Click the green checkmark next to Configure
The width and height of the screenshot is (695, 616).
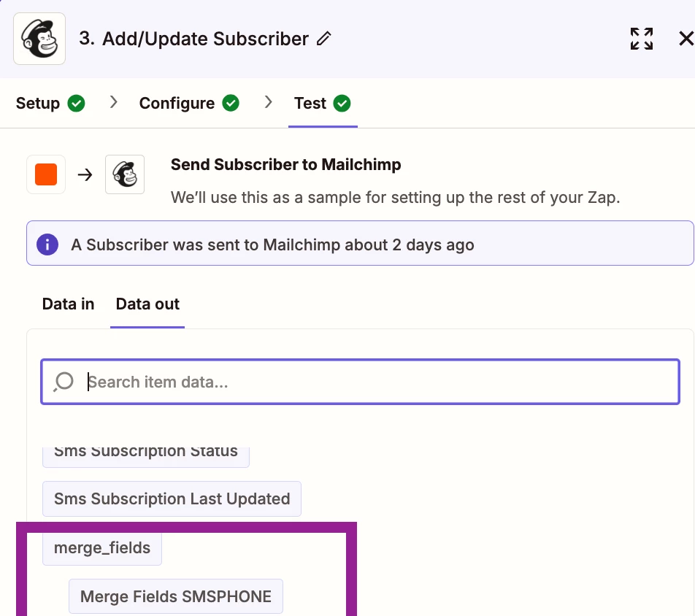click(x=231, y=103)
